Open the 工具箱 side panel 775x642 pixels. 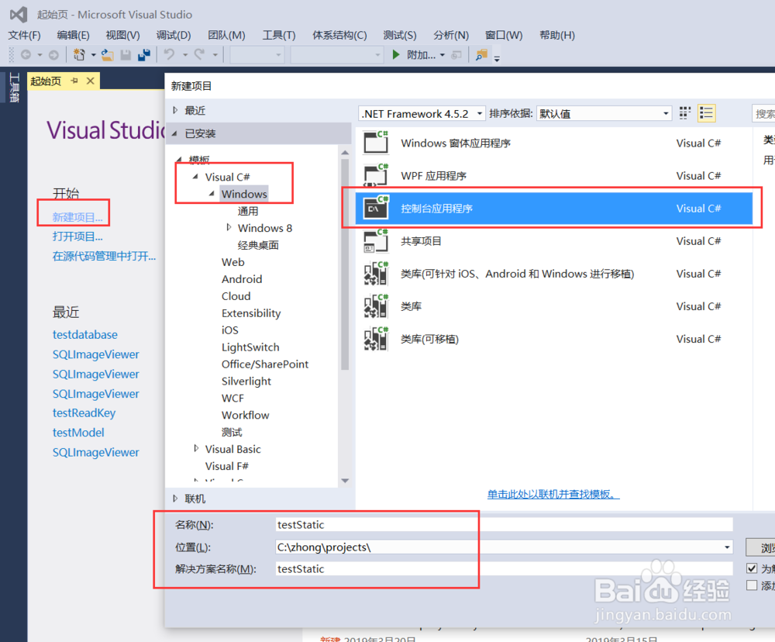14,88
